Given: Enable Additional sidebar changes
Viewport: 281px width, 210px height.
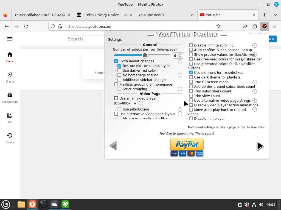Looking at the screenshot, I should [x=119, y=80].
